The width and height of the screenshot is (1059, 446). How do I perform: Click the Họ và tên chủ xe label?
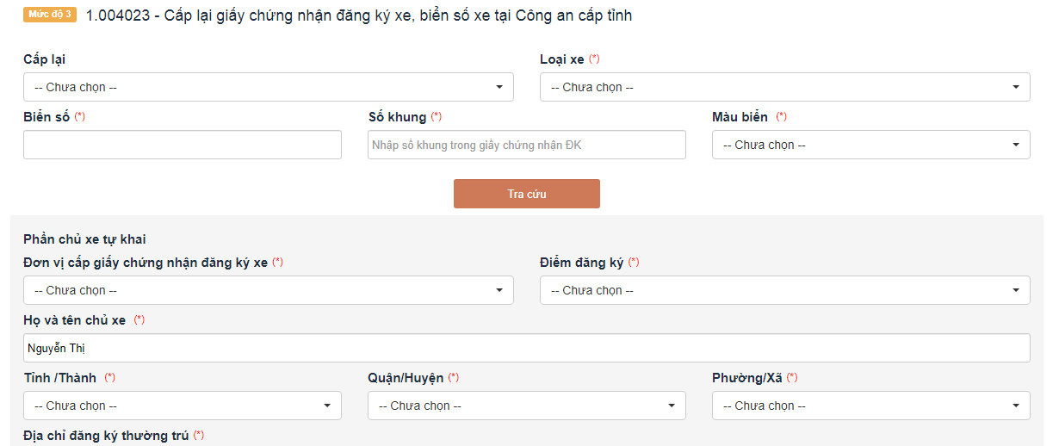(74, 320)
